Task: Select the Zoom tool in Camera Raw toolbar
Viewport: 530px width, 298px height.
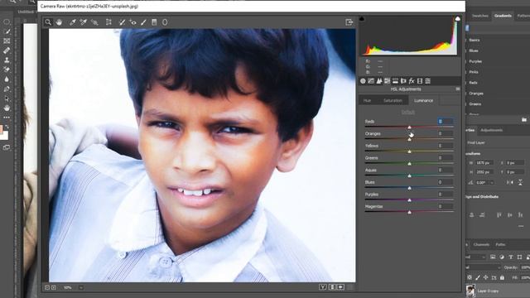Action: pos(48,22)
